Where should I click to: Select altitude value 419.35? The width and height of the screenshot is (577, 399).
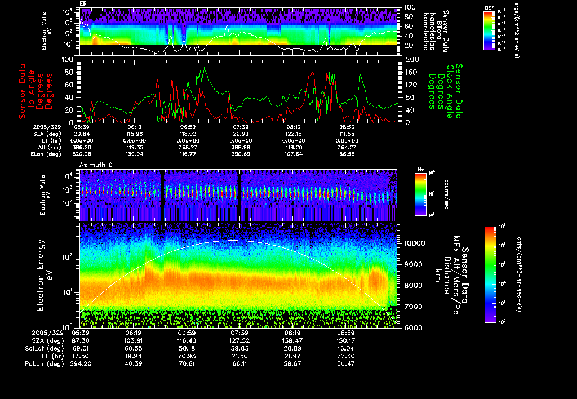click(135, 148)
